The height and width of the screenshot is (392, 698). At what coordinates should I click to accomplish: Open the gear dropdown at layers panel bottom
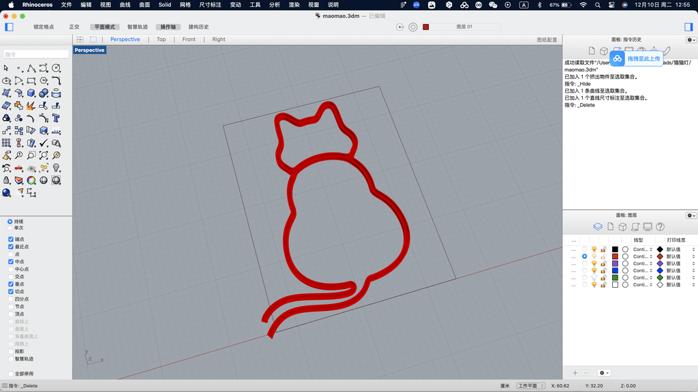604,373
